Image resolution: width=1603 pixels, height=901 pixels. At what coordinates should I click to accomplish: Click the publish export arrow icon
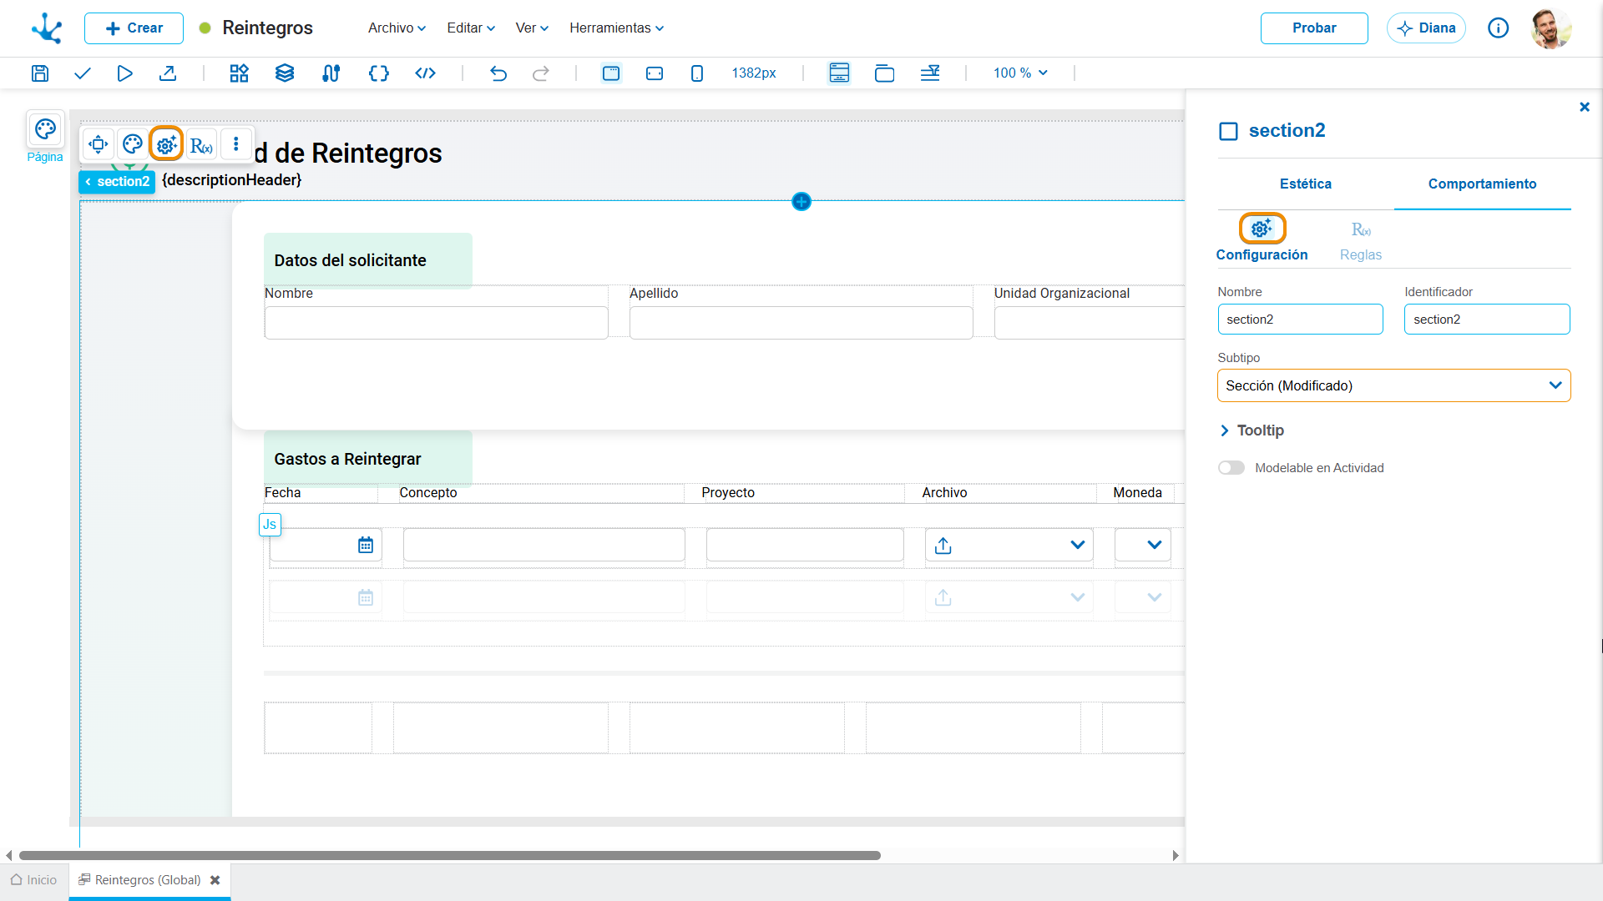pyautogui.click(x=168, y=73)
